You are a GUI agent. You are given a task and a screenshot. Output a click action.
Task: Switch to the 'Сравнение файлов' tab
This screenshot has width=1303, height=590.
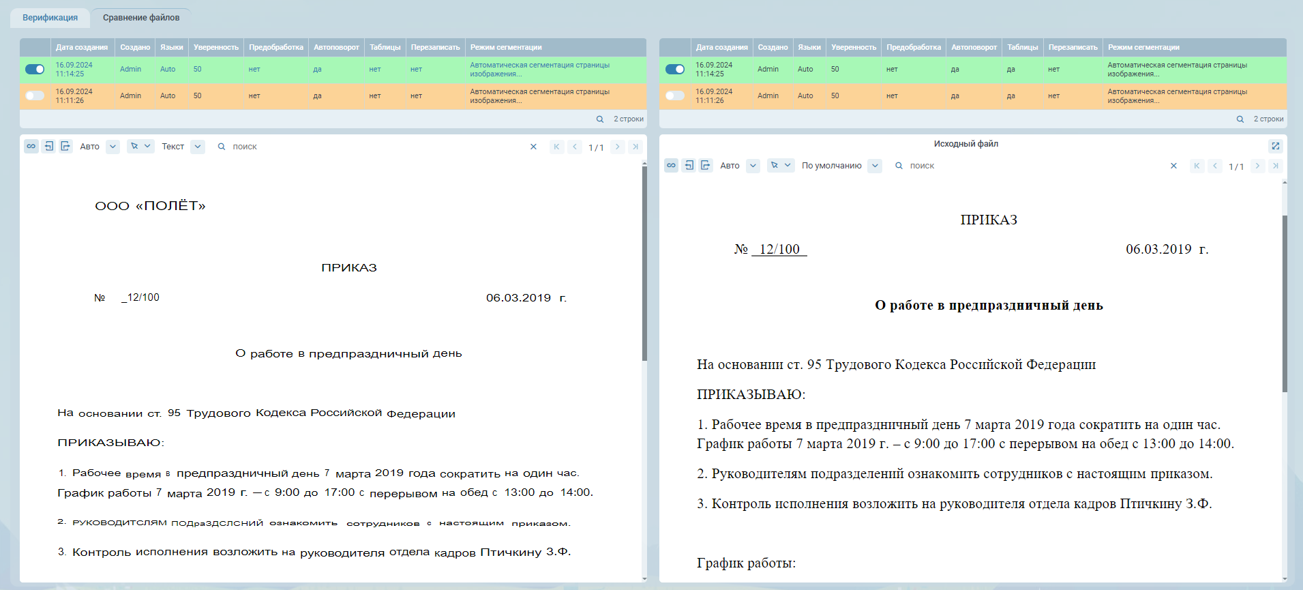pos(141,18)
